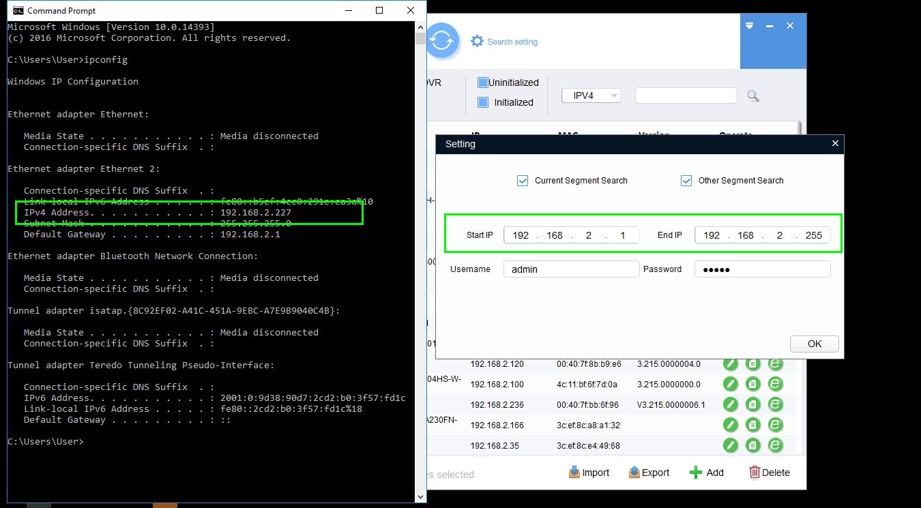
Task: Click the Command Prompt scrollbar up arrow
Action: (x=421, y=27)
